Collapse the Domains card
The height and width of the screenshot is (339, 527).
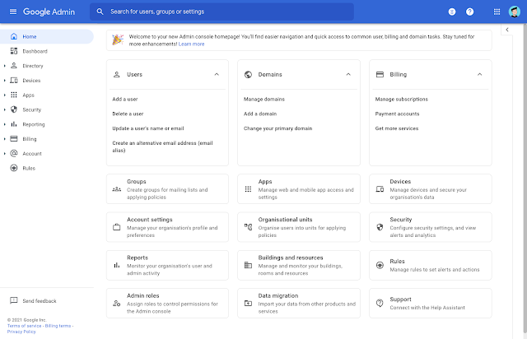[348, 75]
